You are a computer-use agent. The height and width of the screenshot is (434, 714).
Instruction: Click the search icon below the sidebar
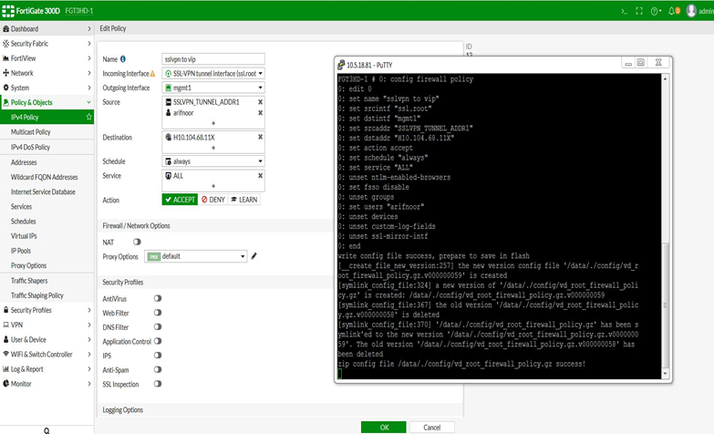tap(47, 429)
